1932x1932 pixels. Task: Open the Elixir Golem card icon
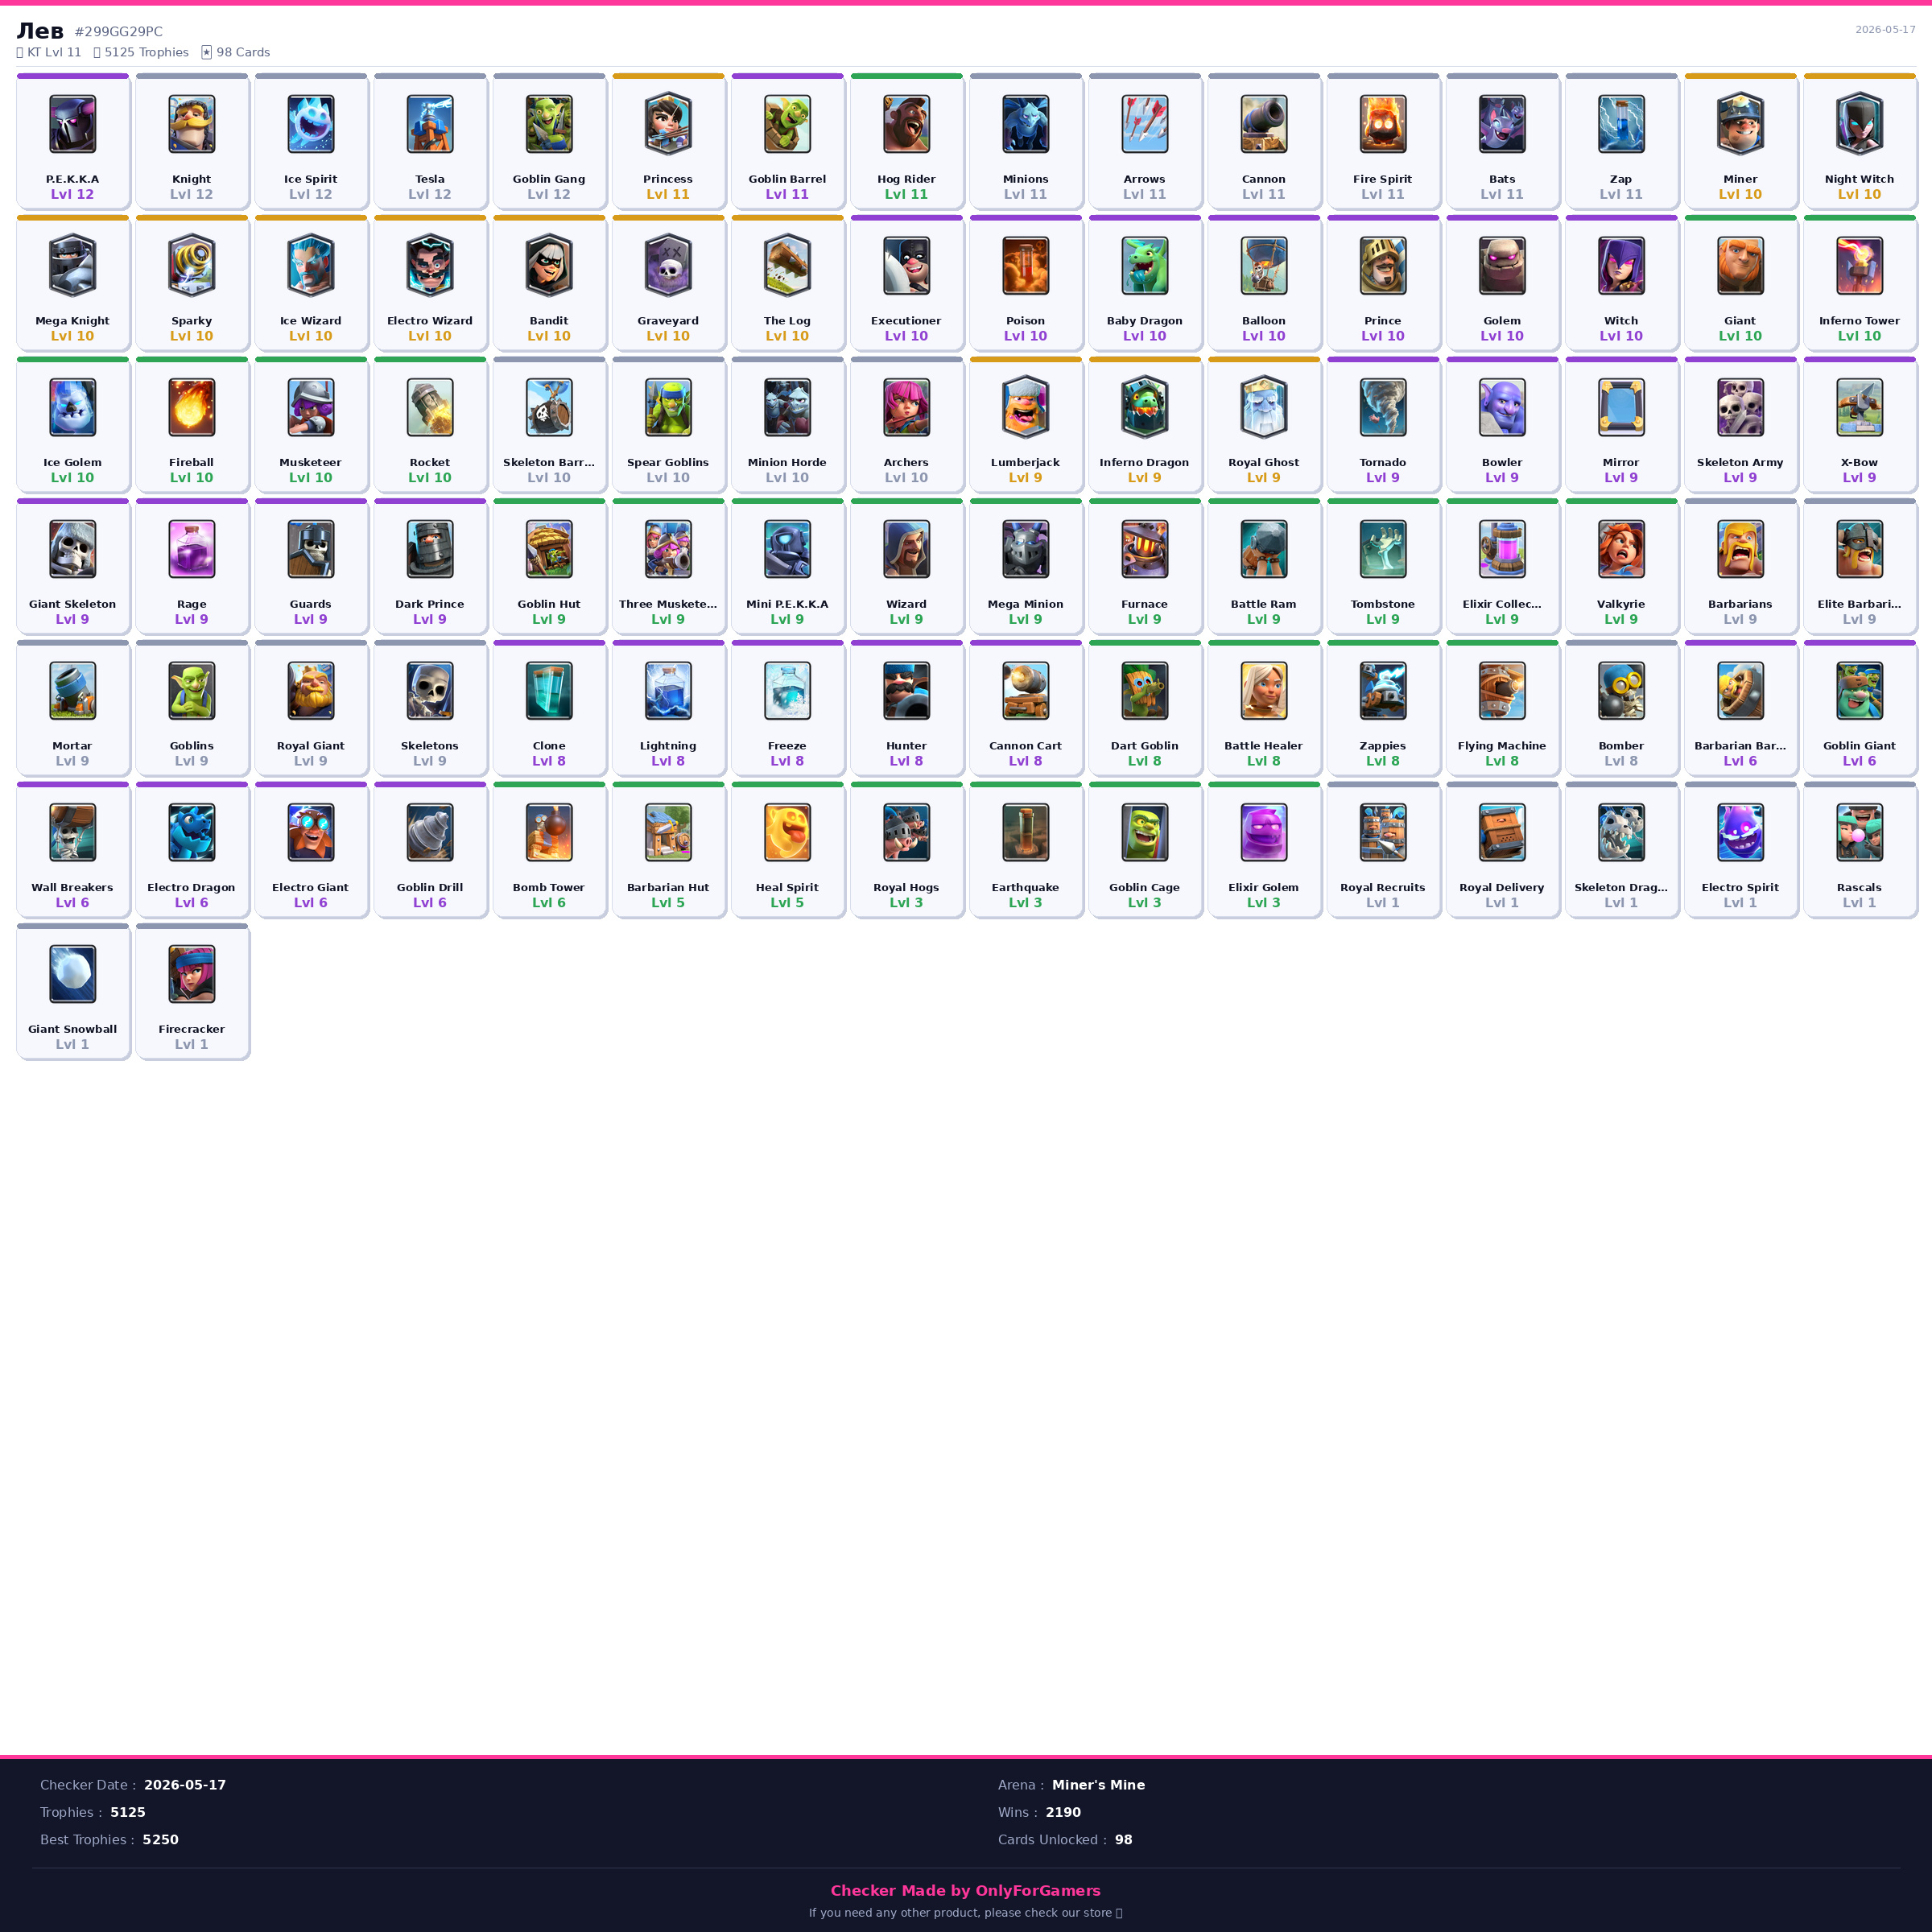coord(1264,832)
